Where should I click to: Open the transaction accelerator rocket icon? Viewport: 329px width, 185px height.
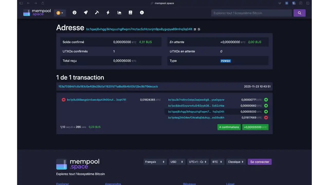[x=86, y=12]
